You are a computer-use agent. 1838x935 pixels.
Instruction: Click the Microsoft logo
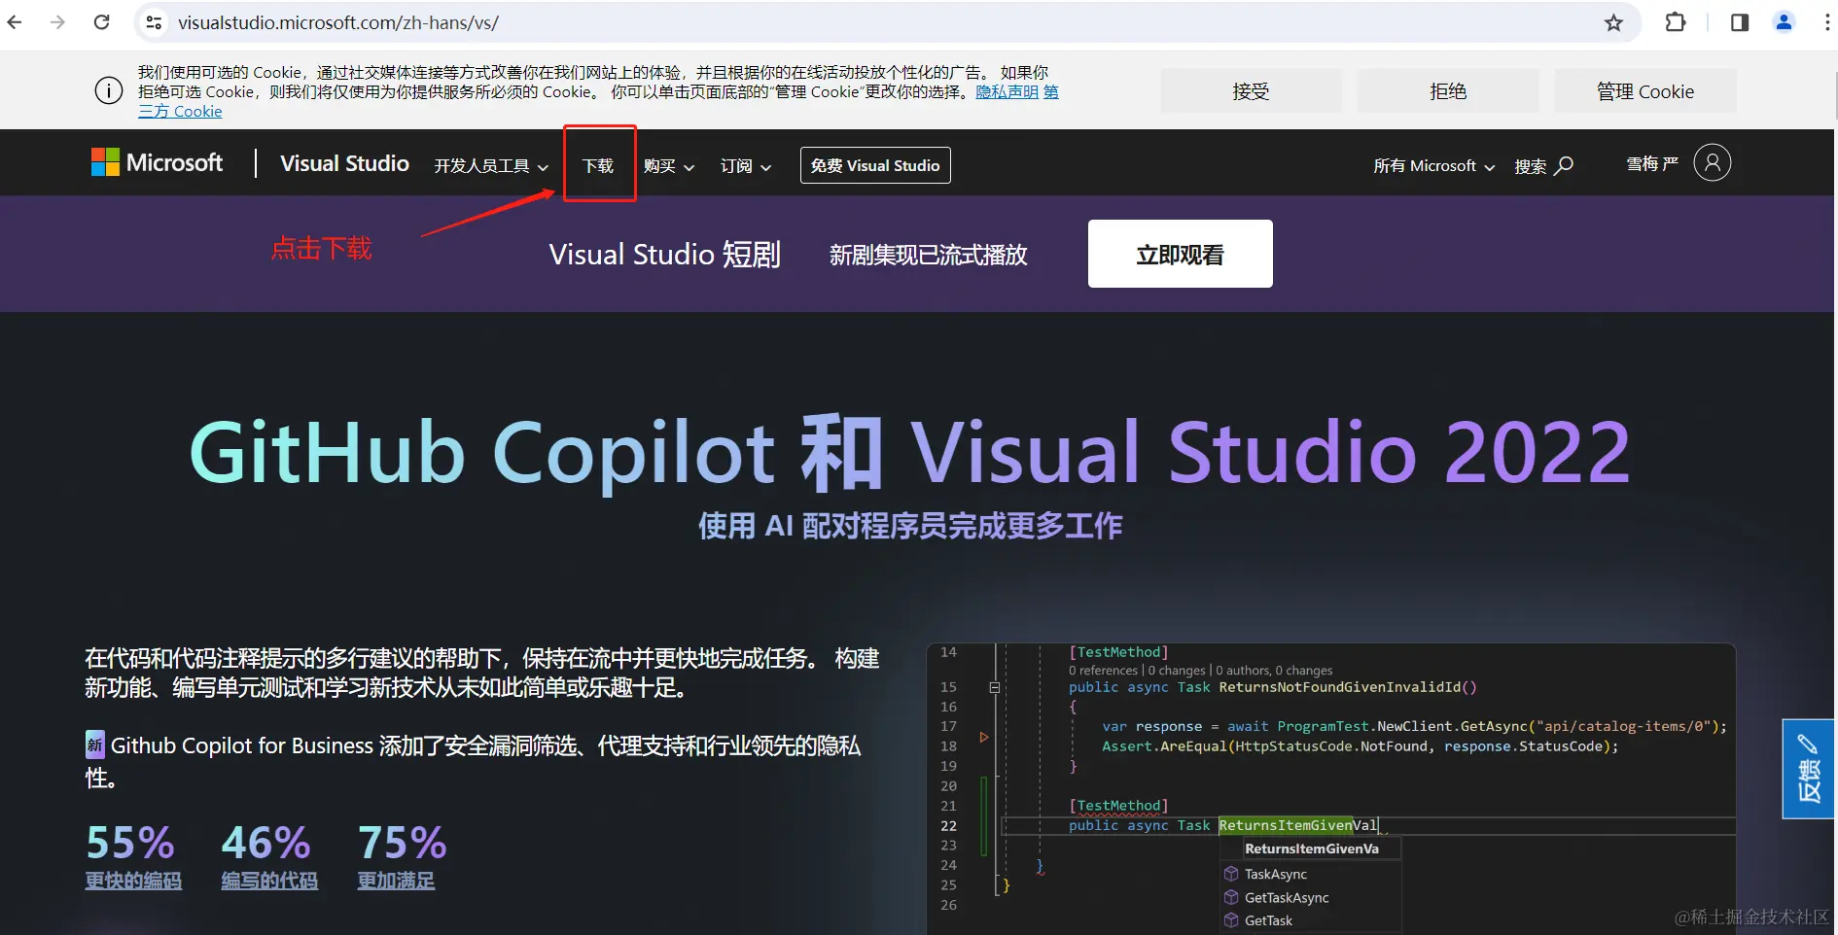coord(156,162)
